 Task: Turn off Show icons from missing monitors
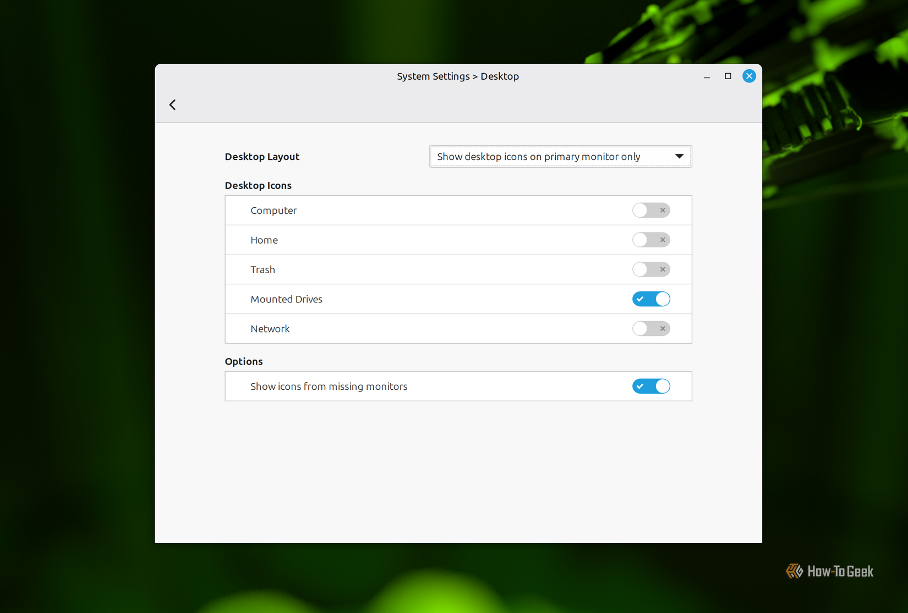(651, 386)
